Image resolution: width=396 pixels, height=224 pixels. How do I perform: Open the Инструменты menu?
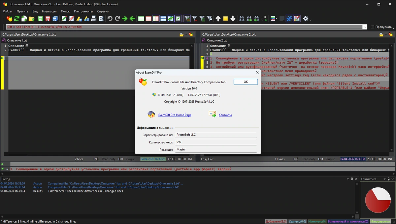click(83, 11)
